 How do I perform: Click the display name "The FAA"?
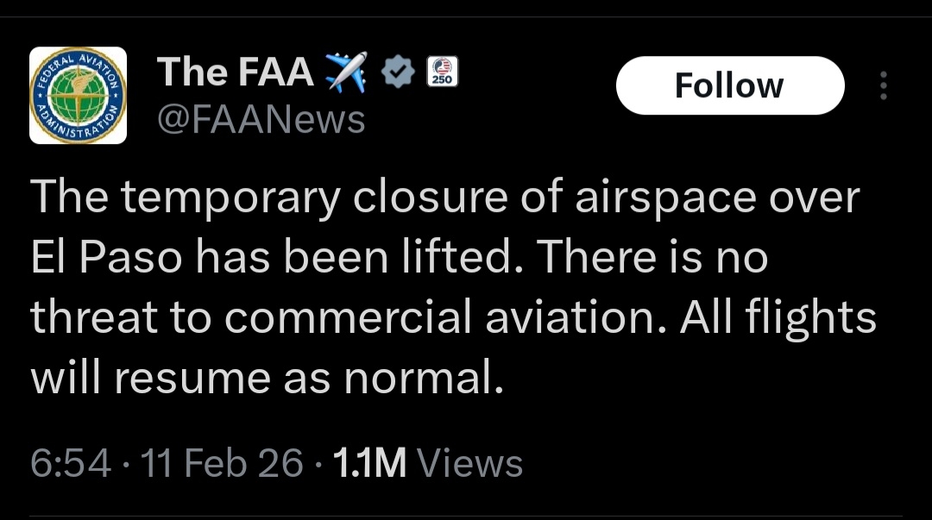235,72
